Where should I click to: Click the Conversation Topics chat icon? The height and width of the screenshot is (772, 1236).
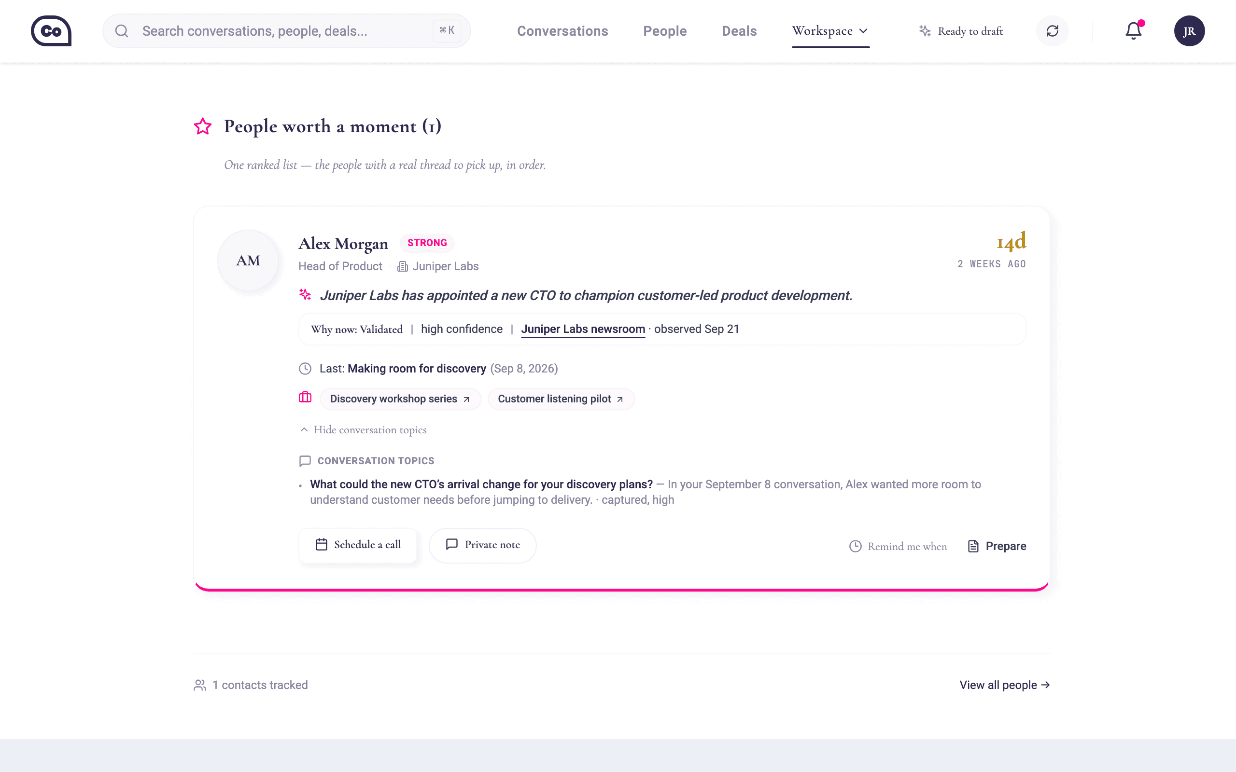305,461
